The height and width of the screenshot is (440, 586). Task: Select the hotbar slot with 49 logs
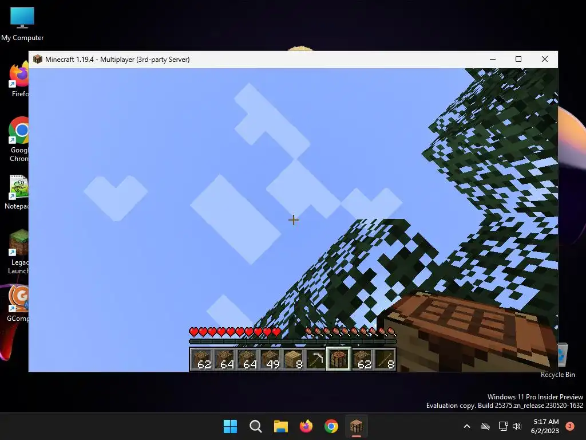[x=270, y=359]
